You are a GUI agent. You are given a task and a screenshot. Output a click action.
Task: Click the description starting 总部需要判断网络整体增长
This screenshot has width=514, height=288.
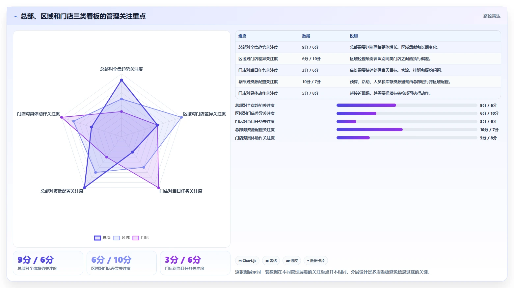pyautogui.click(x=394, y=47)
